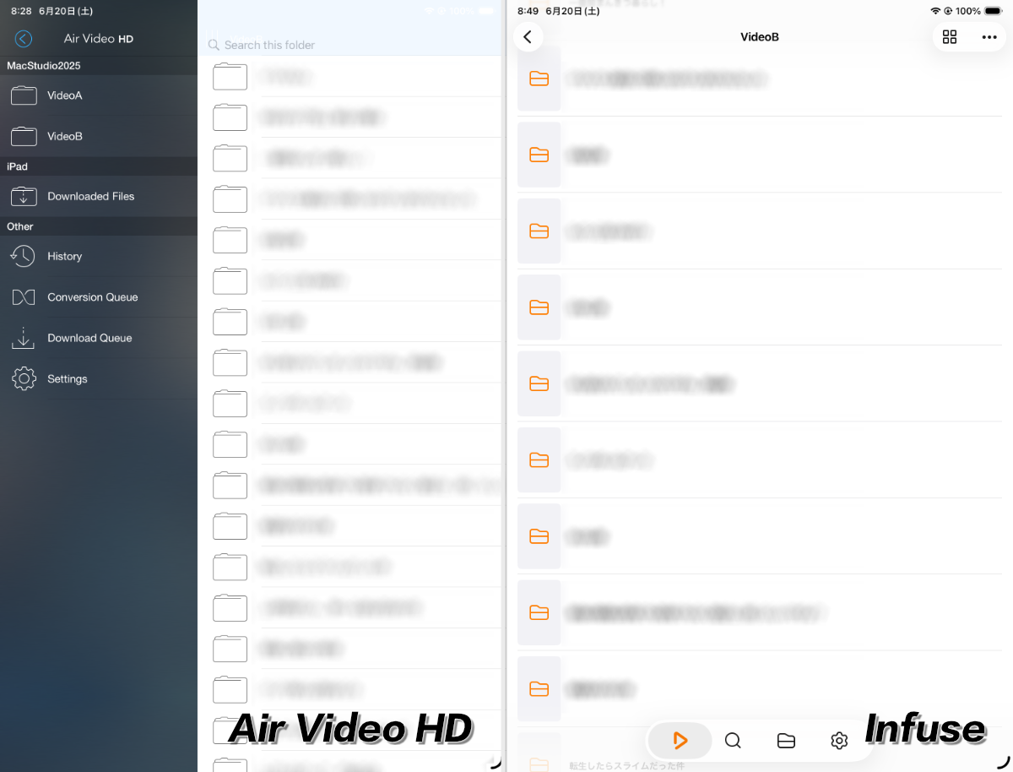Viewport: 1013px width, 772px height.
Task: Open the Infuse more options menu
Action: 989,37
